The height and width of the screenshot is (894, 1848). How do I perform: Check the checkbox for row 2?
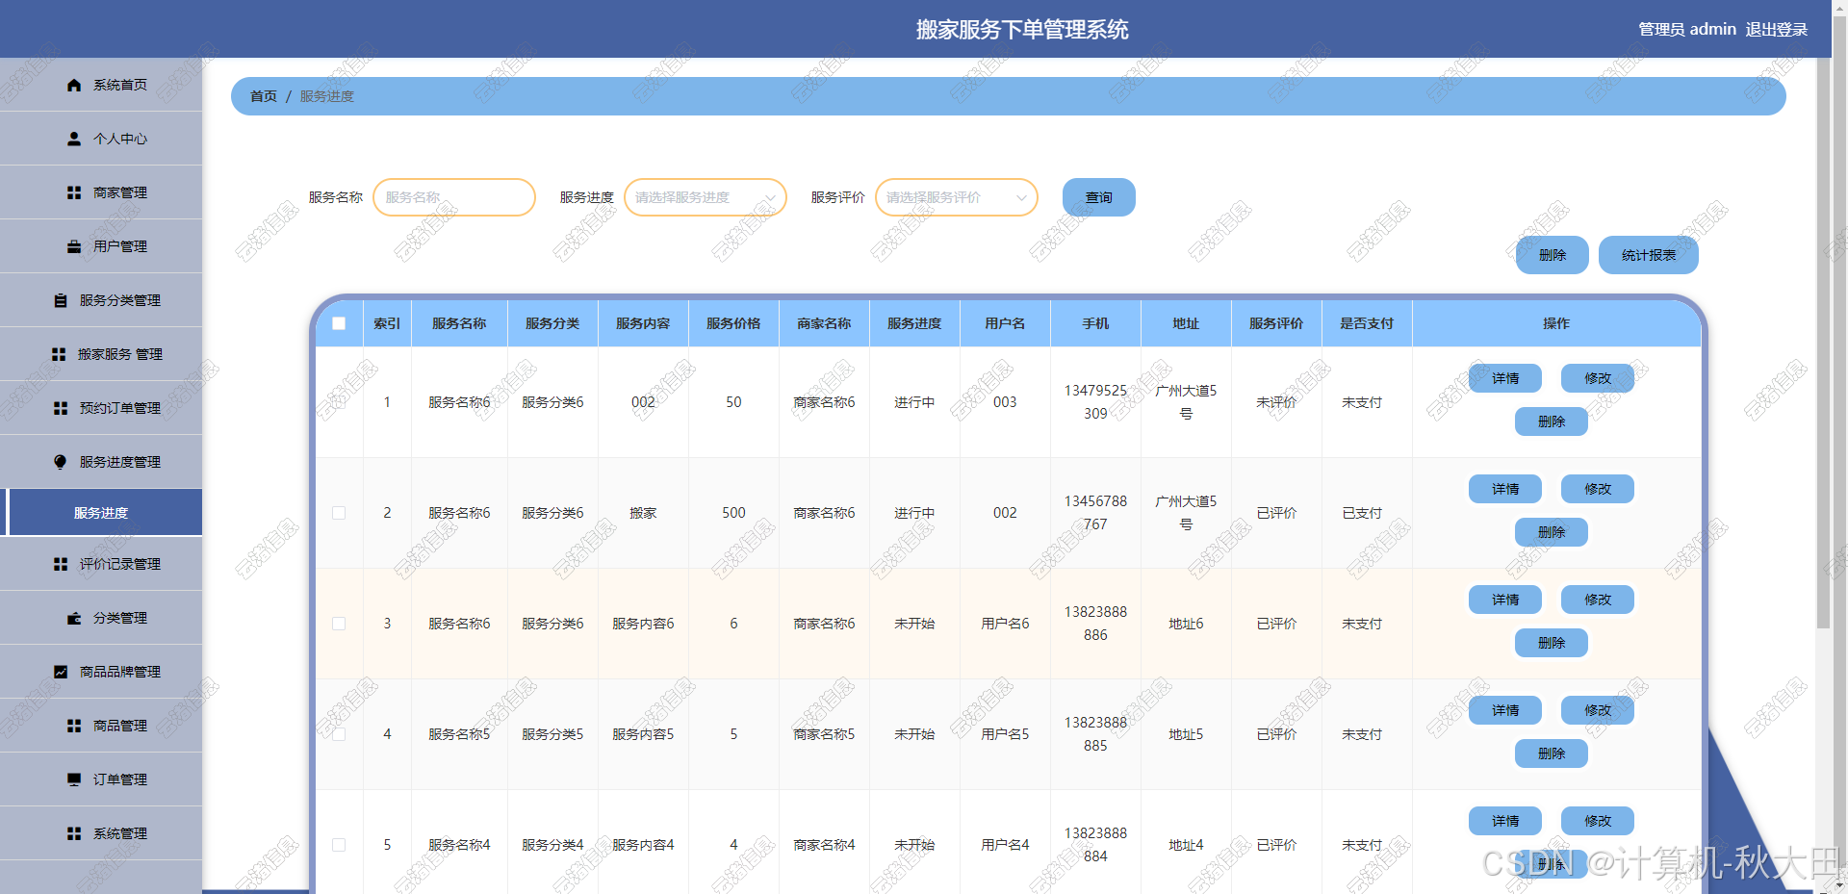[339, 514]
